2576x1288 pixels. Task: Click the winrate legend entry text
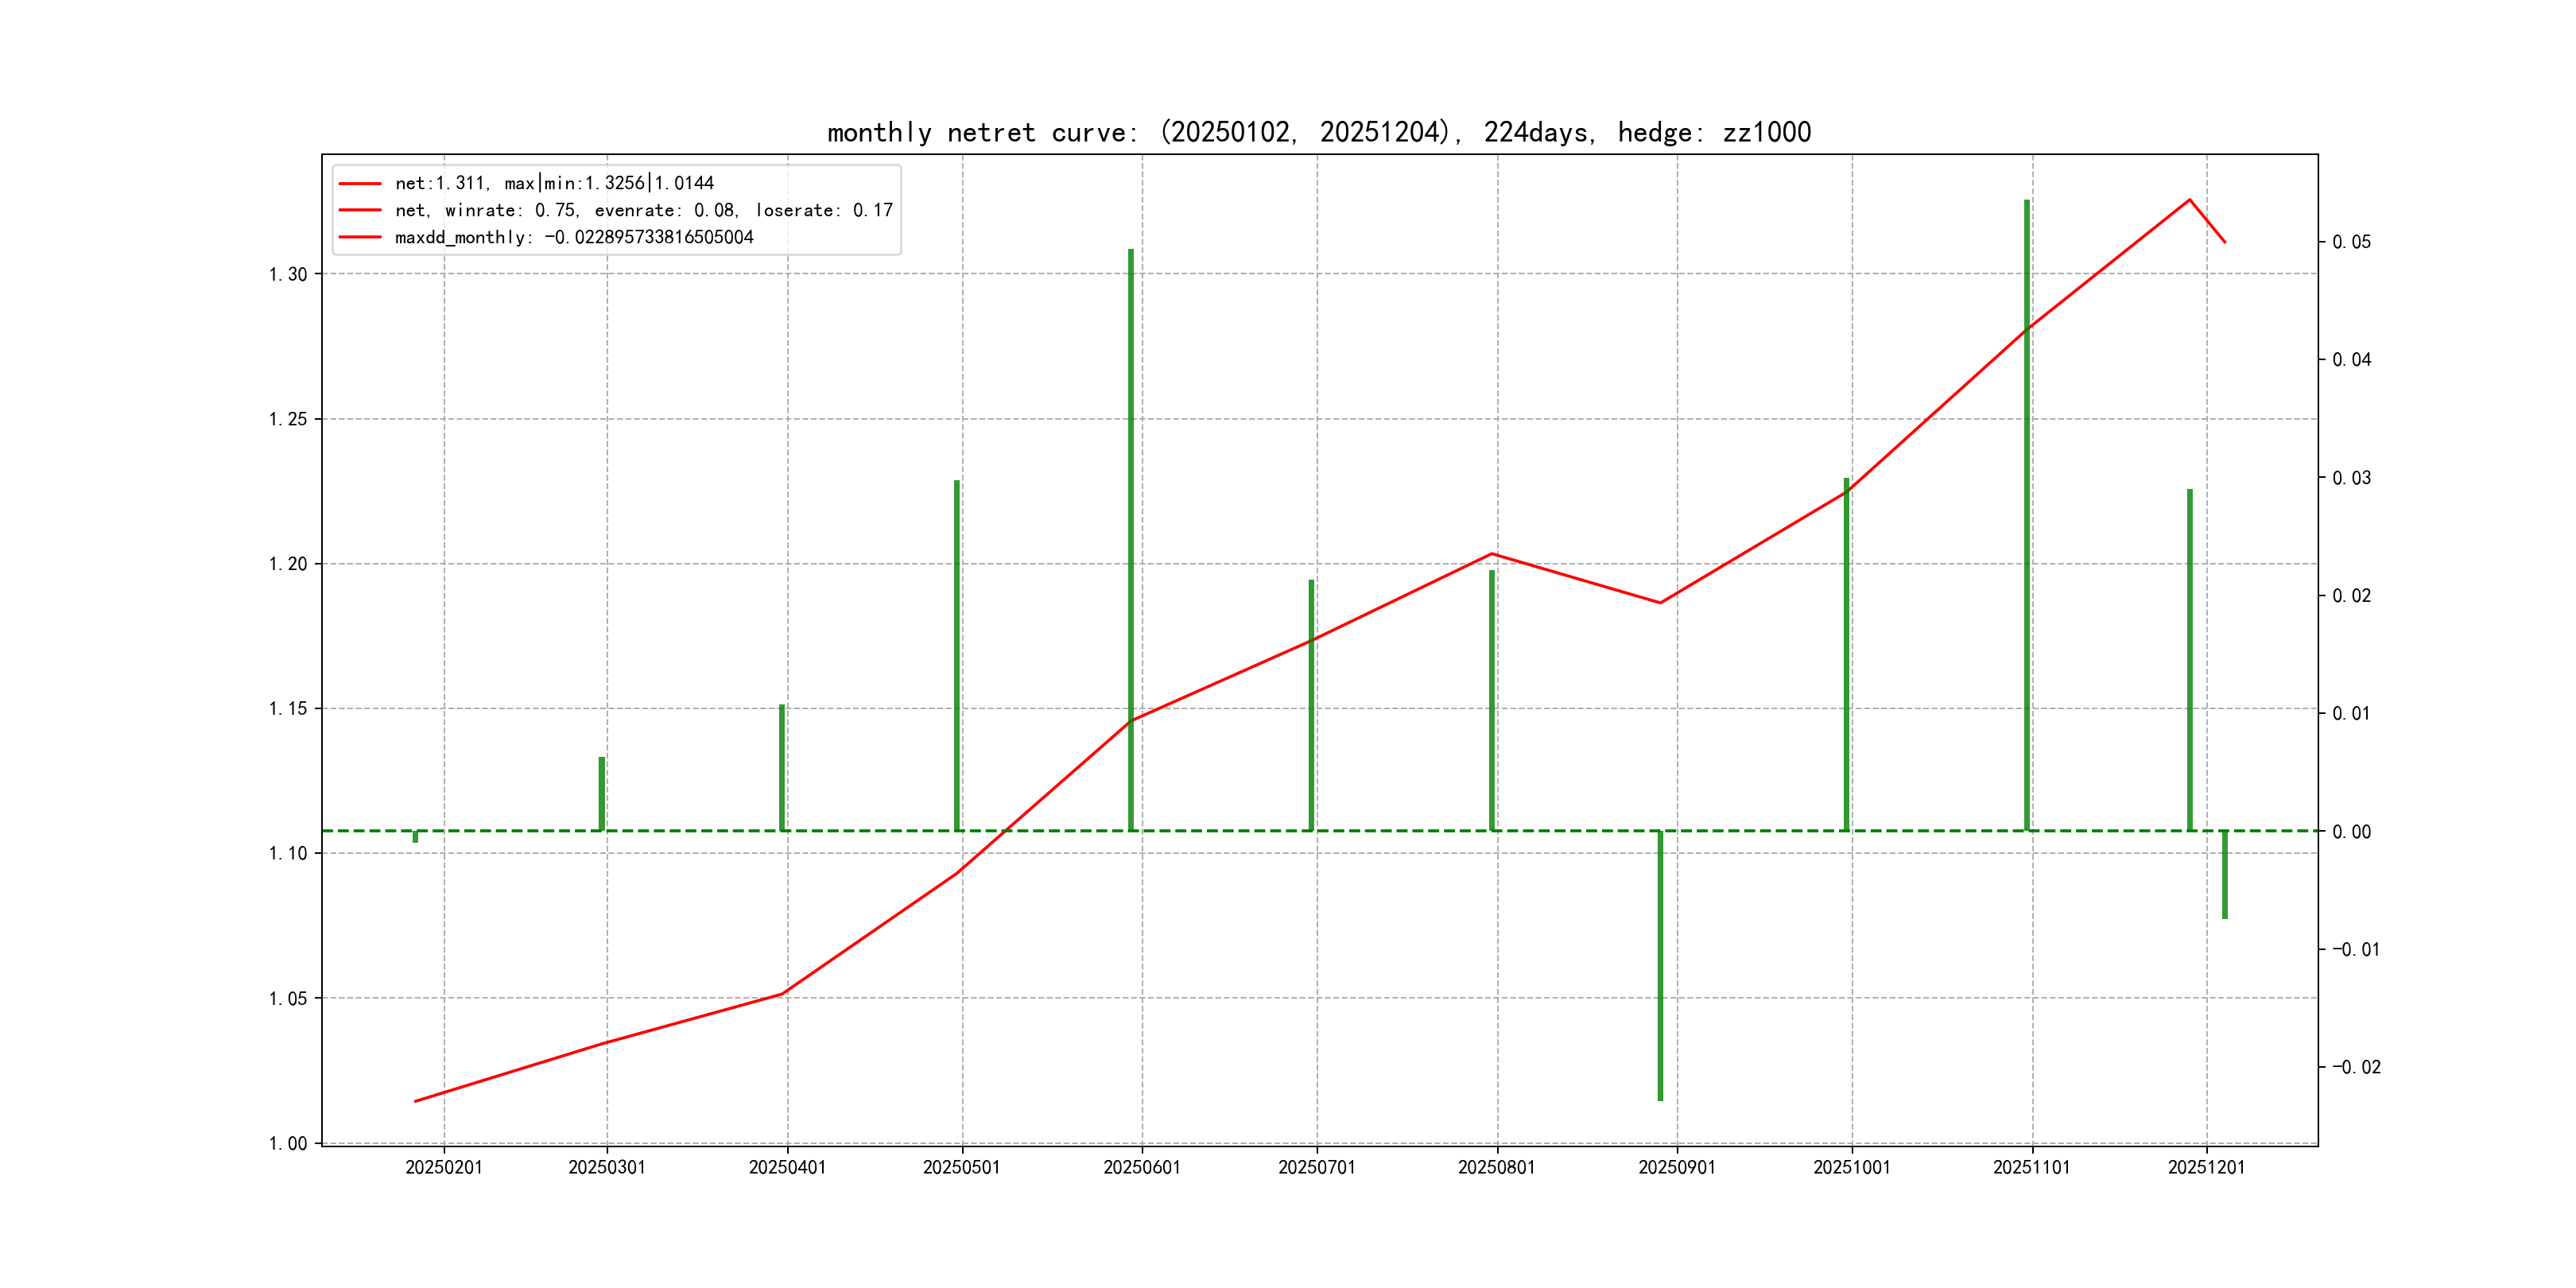(643, 210)
